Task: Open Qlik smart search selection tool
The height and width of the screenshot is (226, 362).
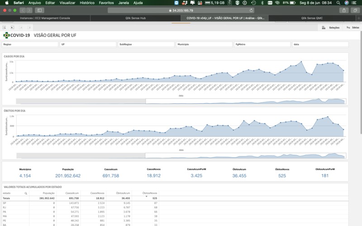Action: coord(4,28)
